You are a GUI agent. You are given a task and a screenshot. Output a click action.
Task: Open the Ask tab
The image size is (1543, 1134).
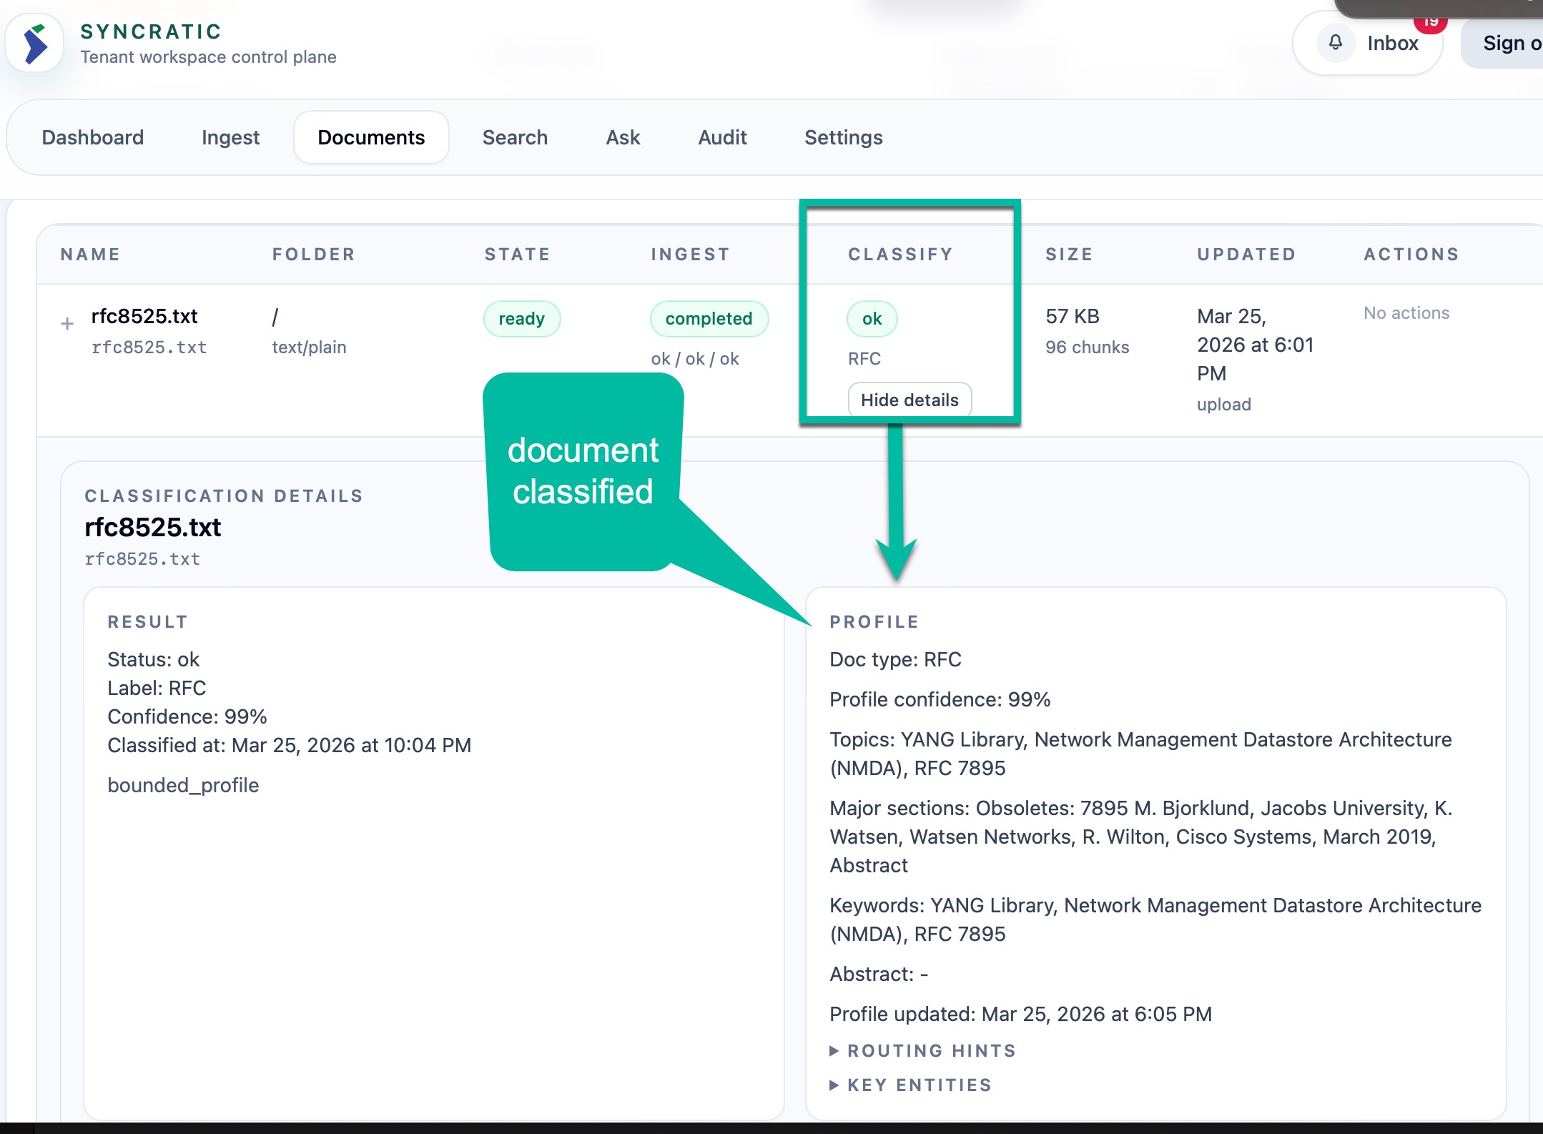(623, 137)
